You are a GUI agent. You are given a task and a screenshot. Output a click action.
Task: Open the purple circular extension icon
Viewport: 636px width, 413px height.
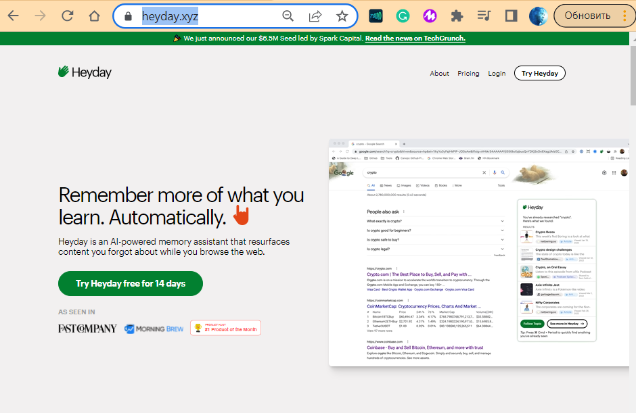(430, 16)
